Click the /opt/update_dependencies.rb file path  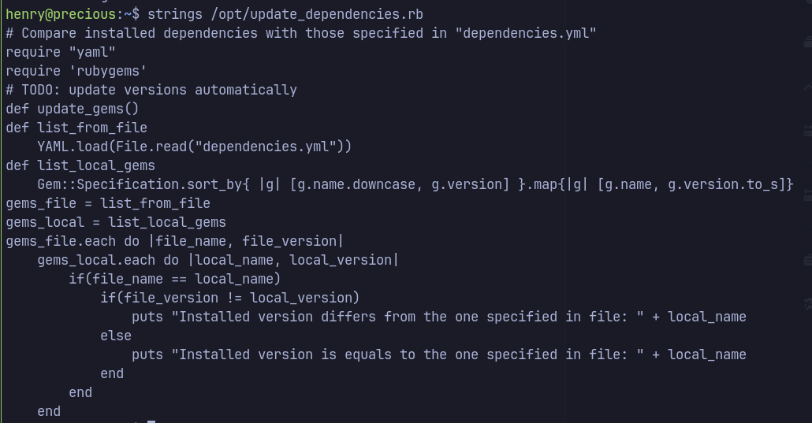317,14
